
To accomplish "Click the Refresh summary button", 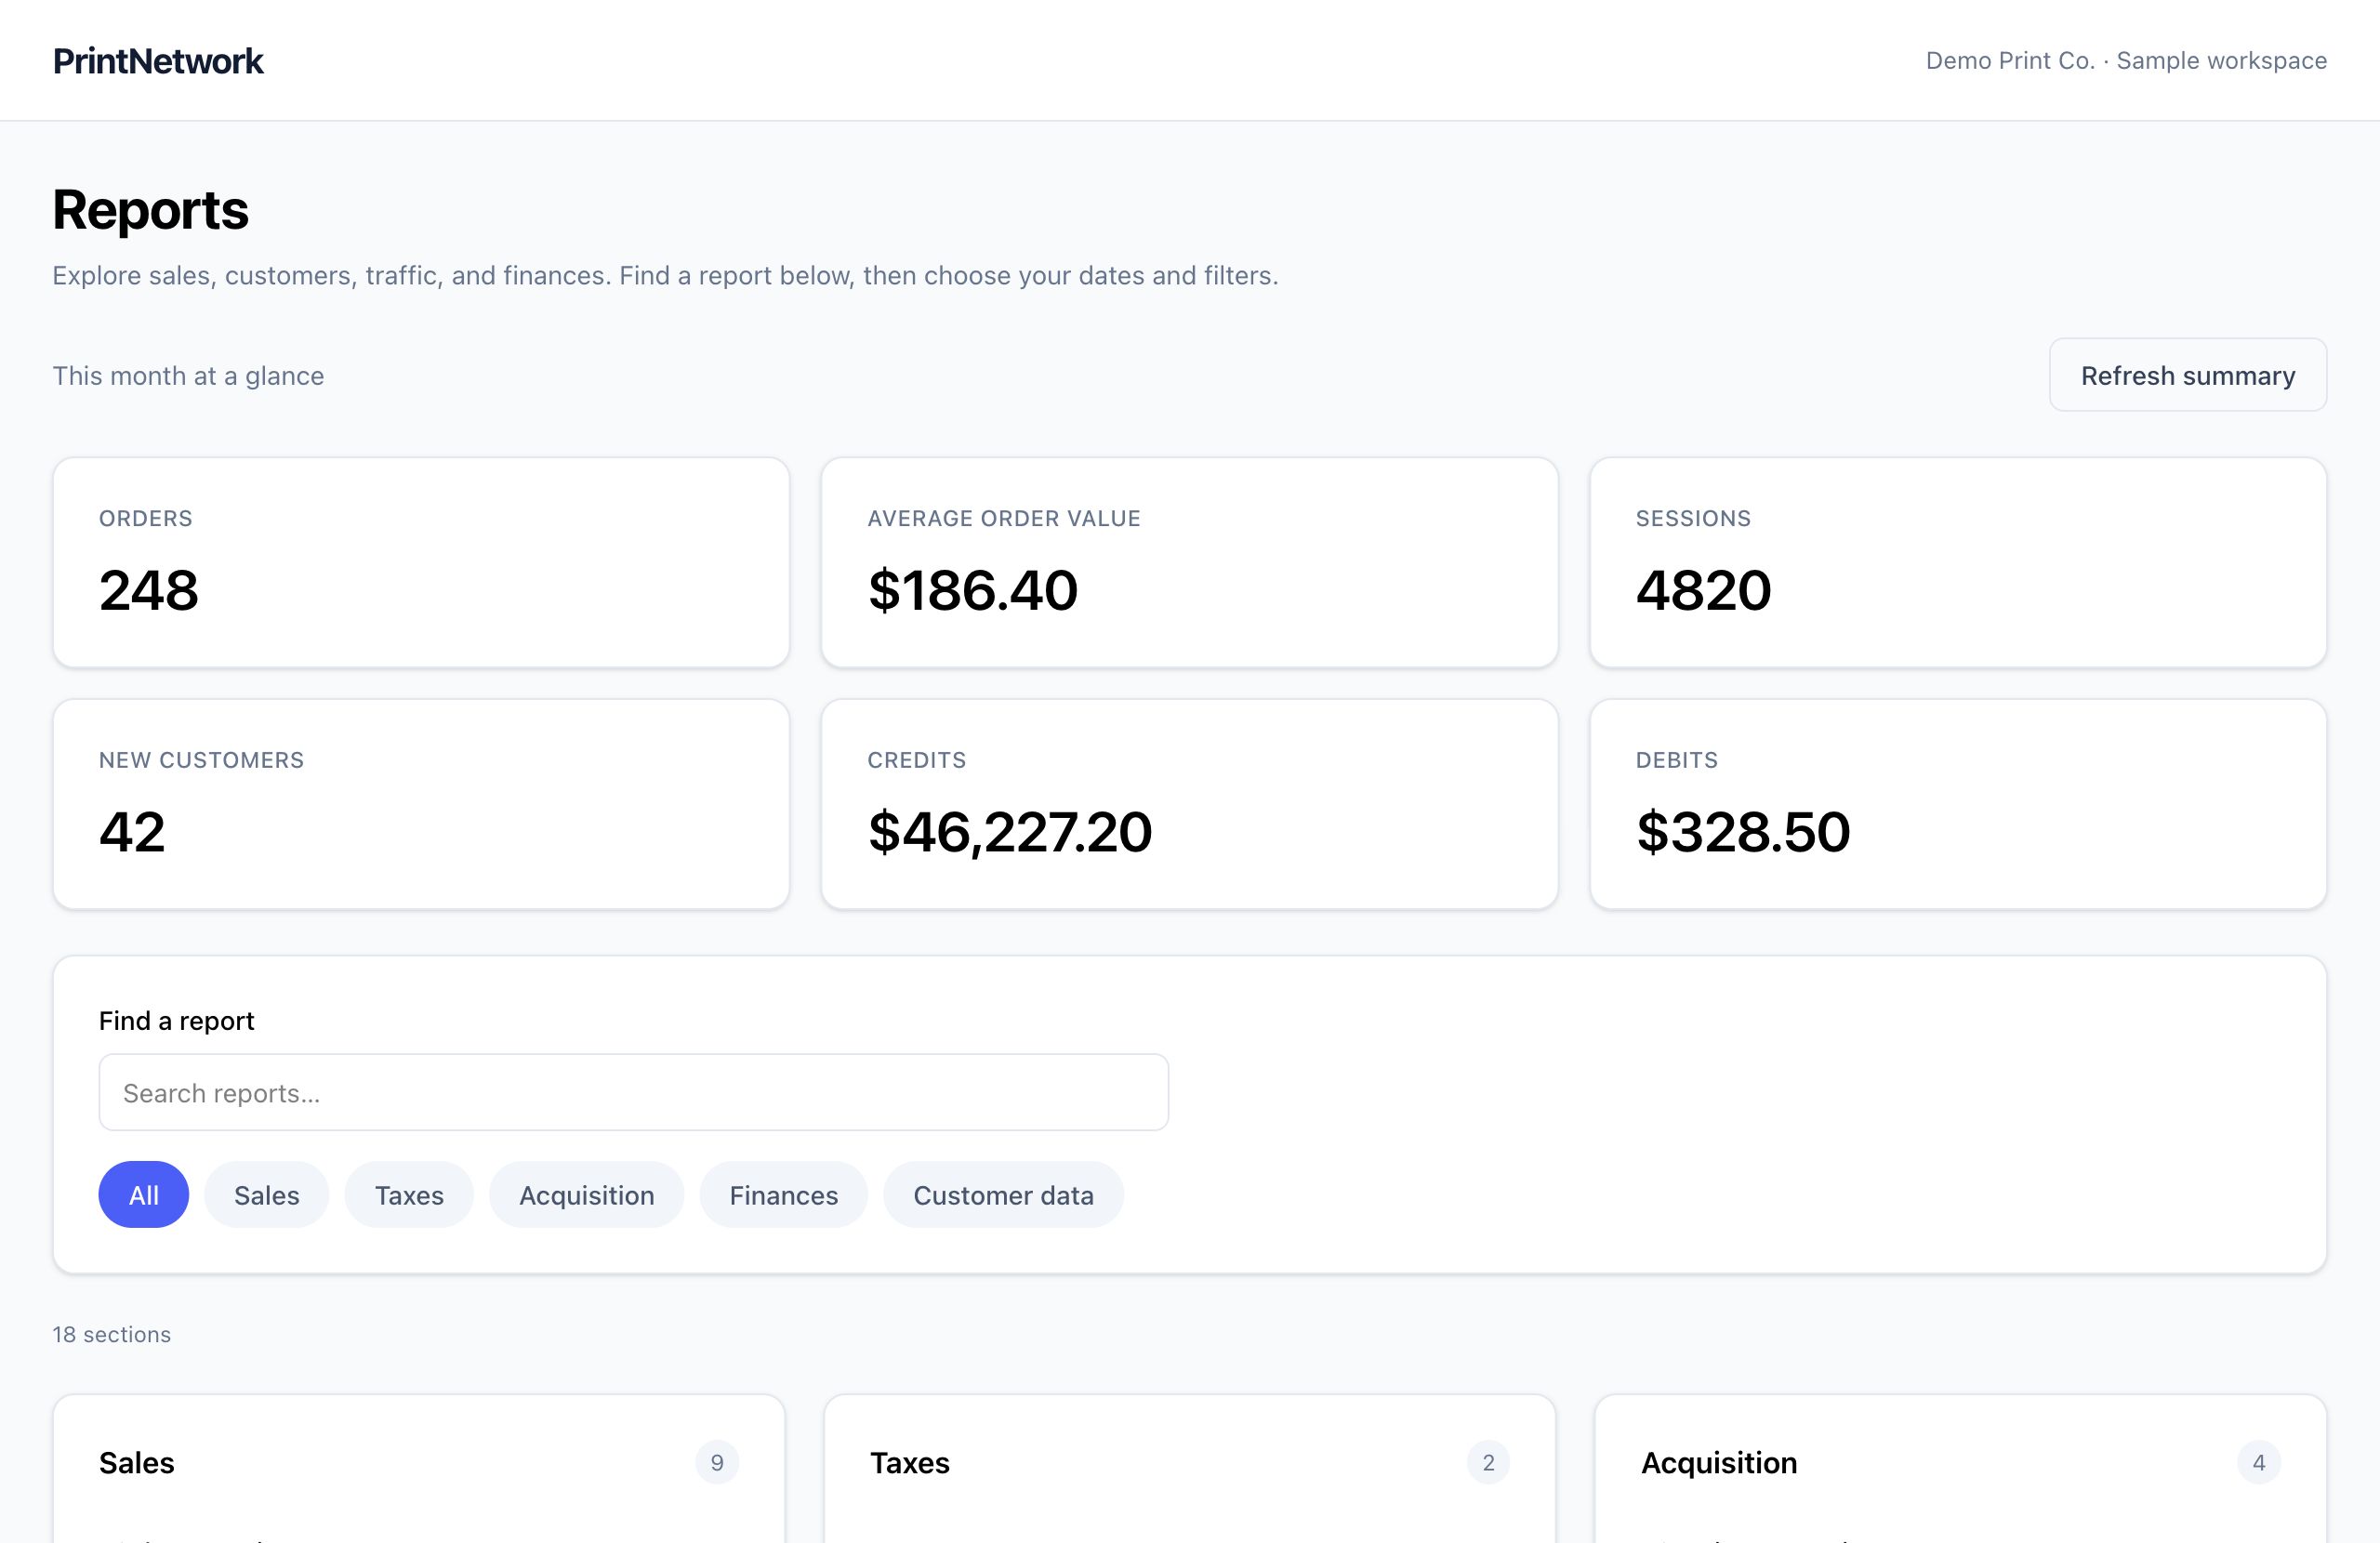I will [2187, 375].
